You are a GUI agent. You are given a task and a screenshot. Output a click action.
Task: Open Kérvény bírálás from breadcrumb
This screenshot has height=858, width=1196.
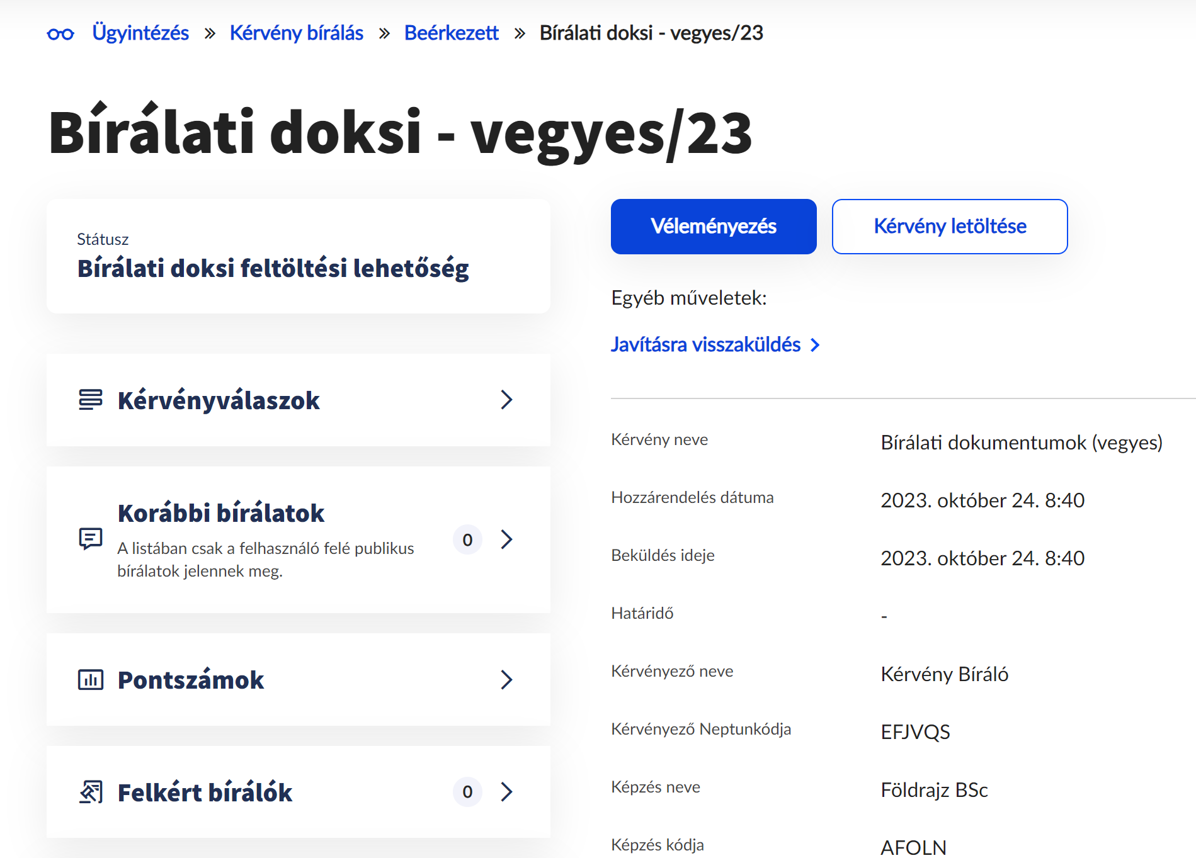point(296,33)
